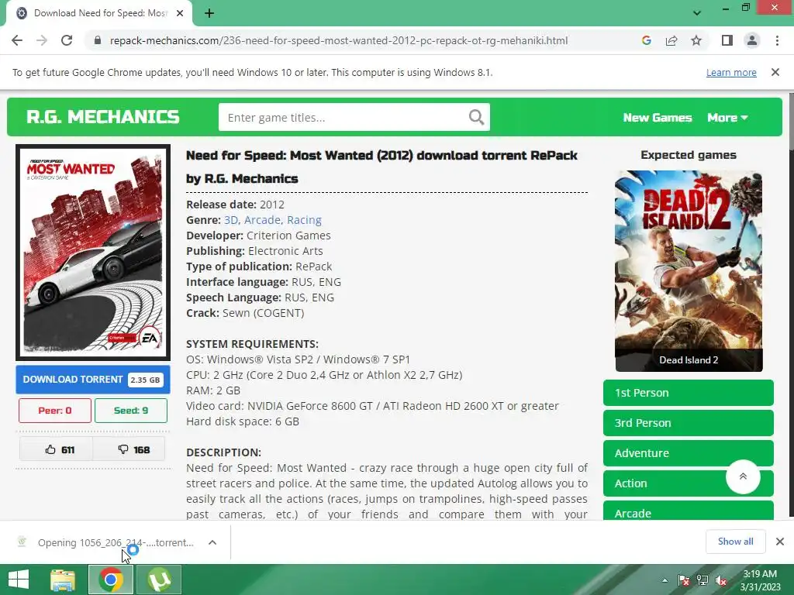Select the 1st Person category

(x=689, y=393)
